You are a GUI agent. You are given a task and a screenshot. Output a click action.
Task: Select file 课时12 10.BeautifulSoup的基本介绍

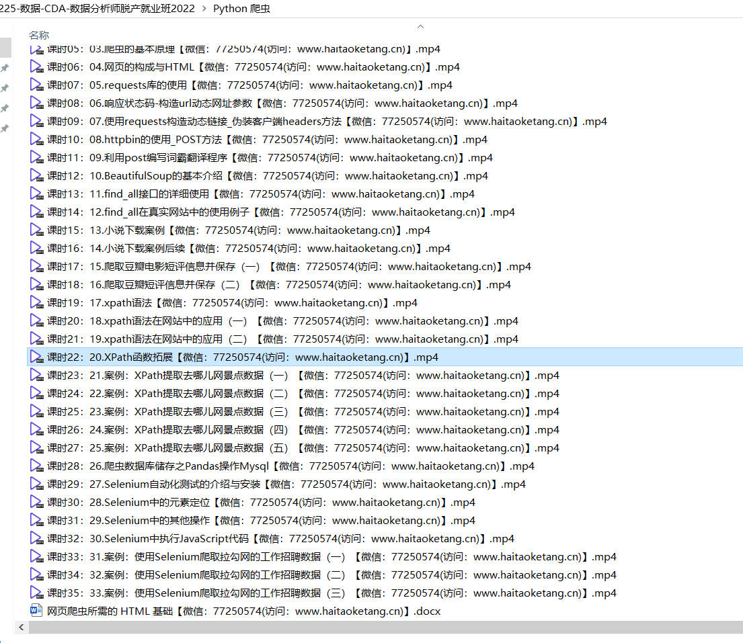[x=267, y=175]
